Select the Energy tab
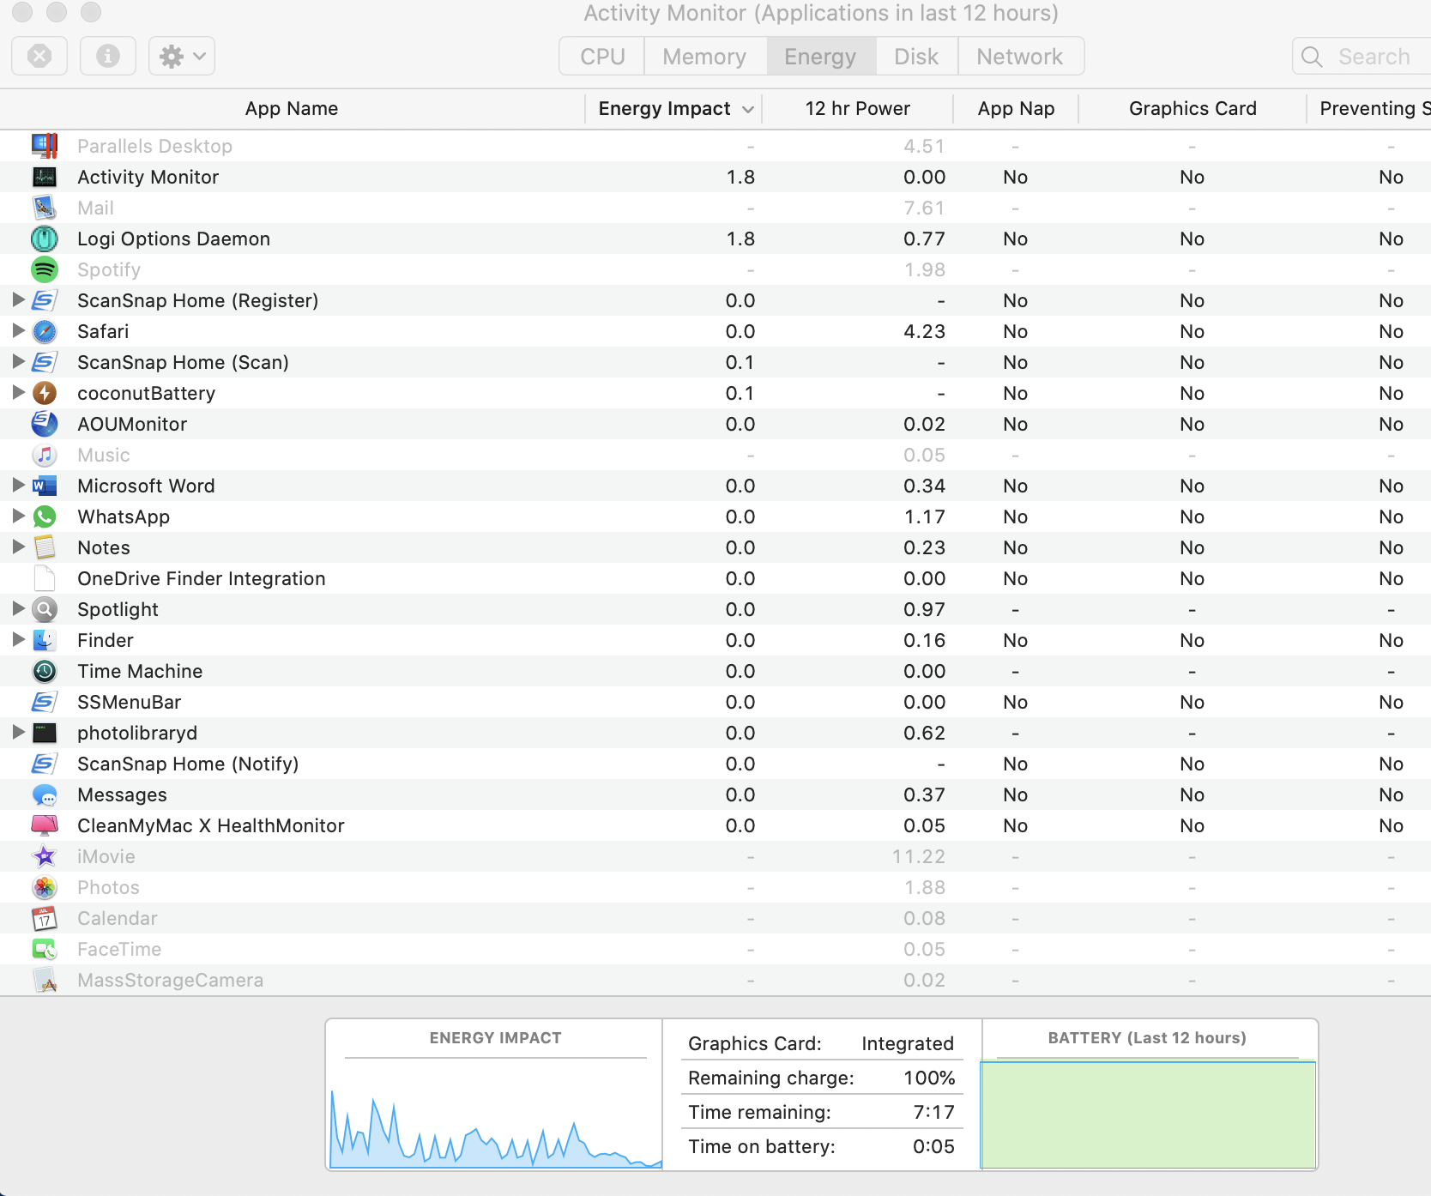Viewport: 1431px width, 1196px height. (x=821, y=57)
